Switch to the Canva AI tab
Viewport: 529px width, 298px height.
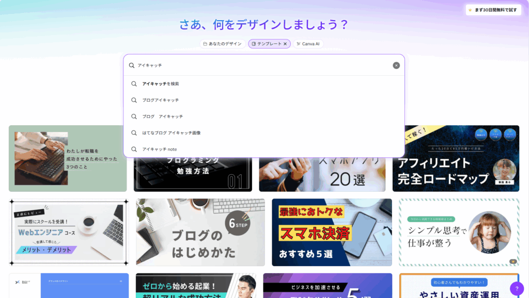[x=311, y=44]
